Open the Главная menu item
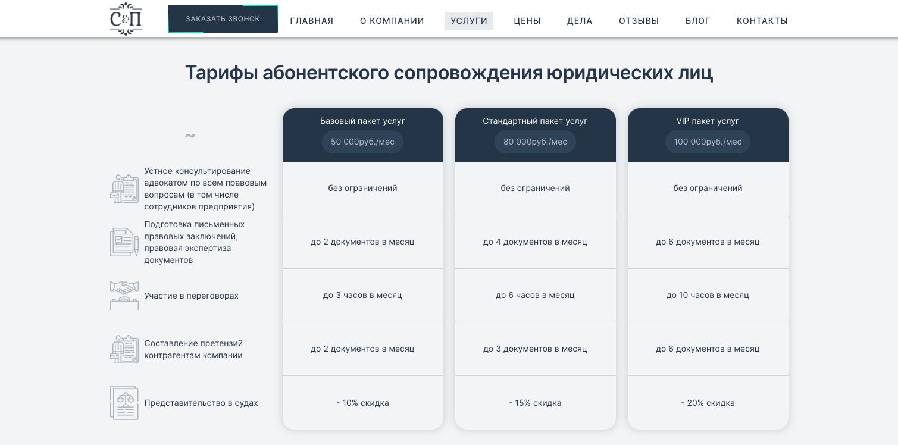Viewport: 898px width, 445px height. pyautogui.click(x=312, y=21)
